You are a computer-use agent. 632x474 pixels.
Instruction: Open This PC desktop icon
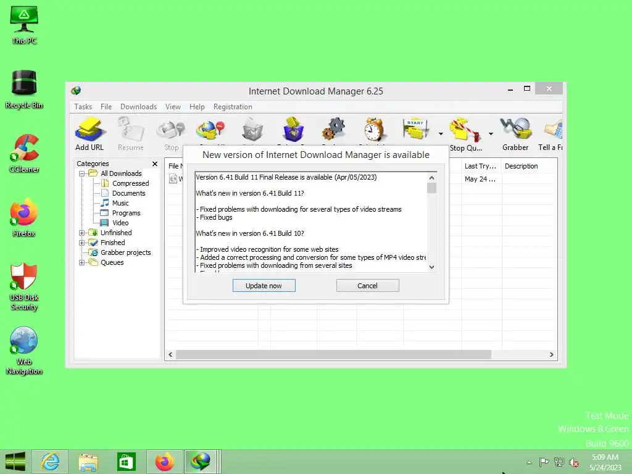(x=24, y=25)
